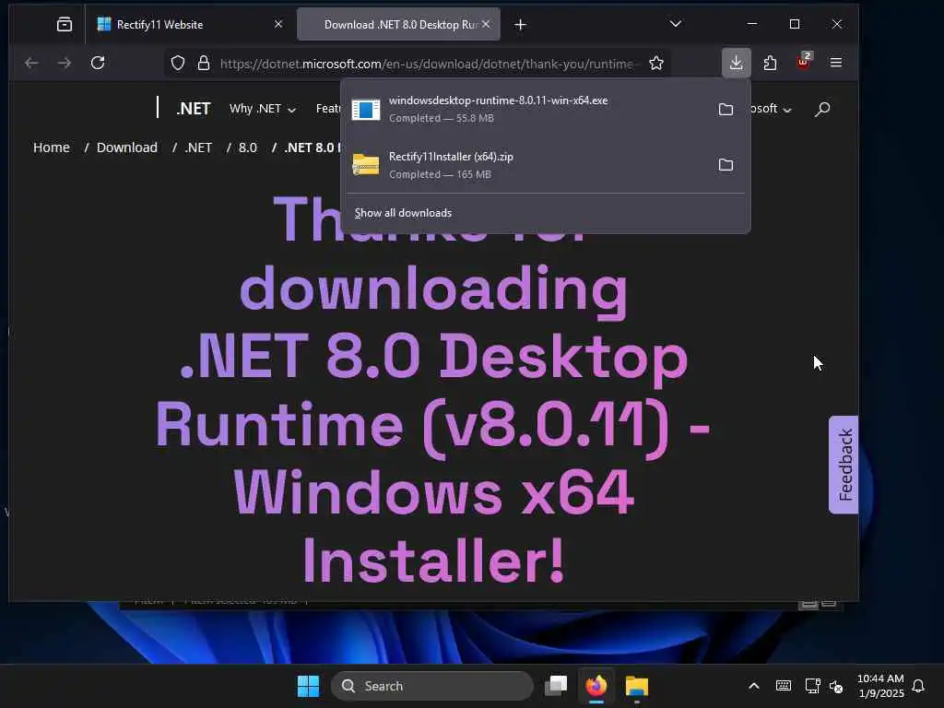Open the Feedback side tab
Screen dimensions: 944x708
point(844,465)
